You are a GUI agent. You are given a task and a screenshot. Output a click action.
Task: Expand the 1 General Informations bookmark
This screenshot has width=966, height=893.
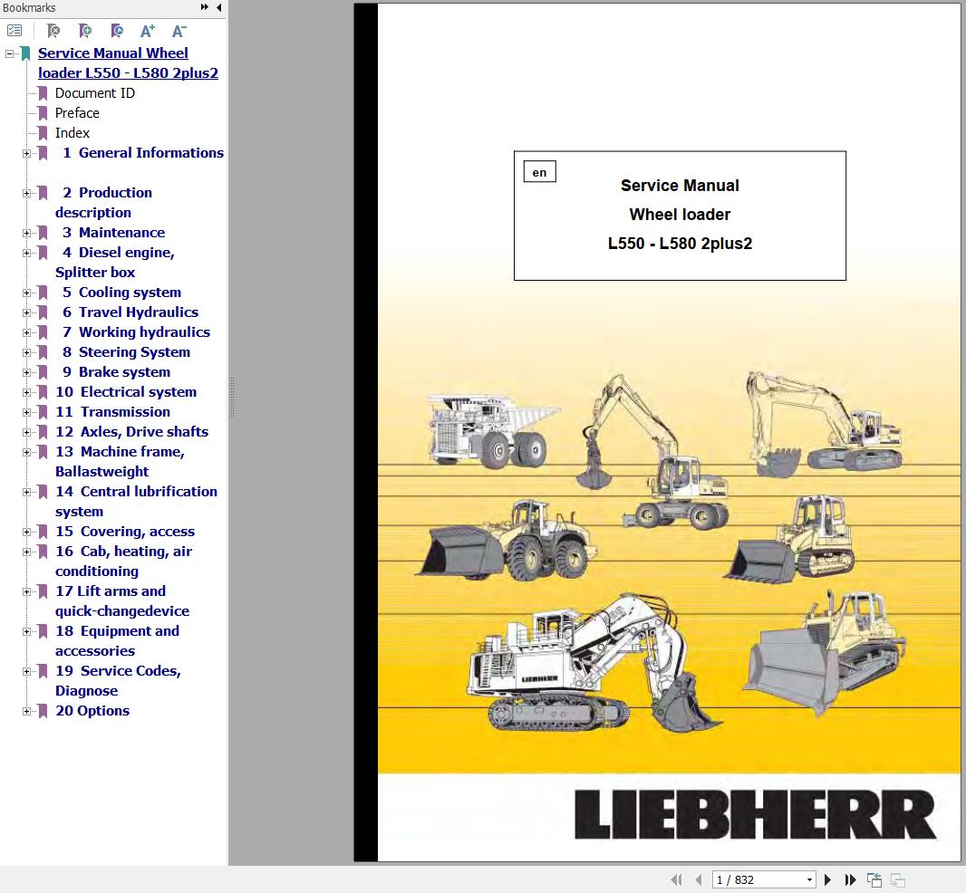click(26, 153)
